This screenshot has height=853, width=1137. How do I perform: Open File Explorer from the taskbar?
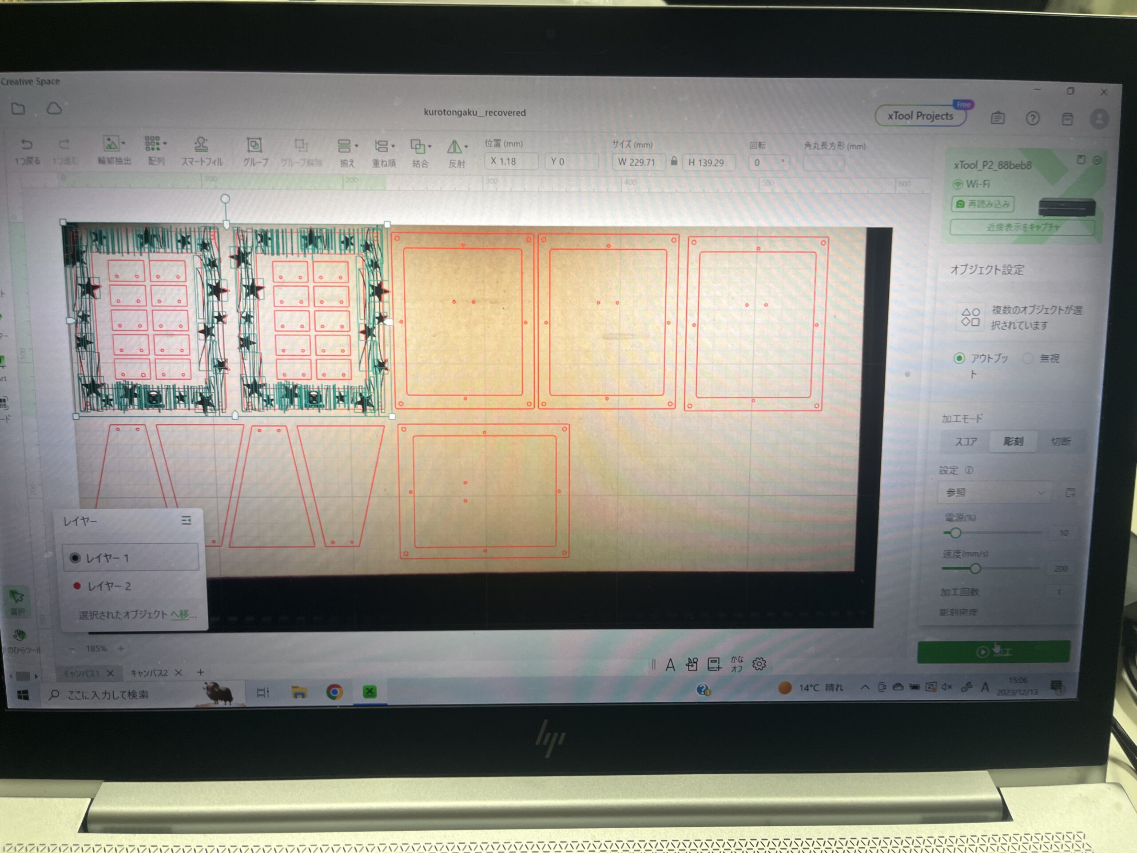[298, 693]
